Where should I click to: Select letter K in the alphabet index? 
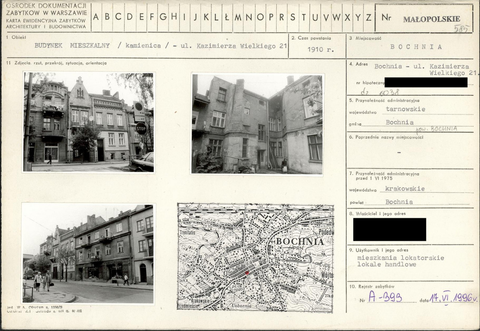[206, 17]
